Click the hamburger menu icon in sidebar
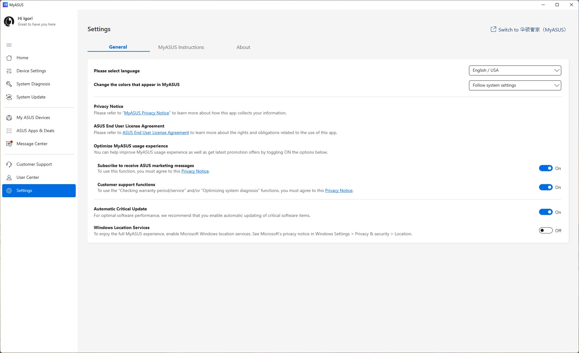The image size is (579, 353). [x=9, y=45]
